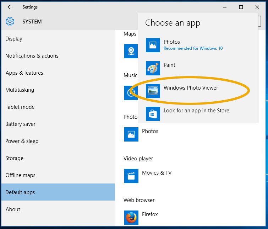Open Offline maps

coord(58,175)
